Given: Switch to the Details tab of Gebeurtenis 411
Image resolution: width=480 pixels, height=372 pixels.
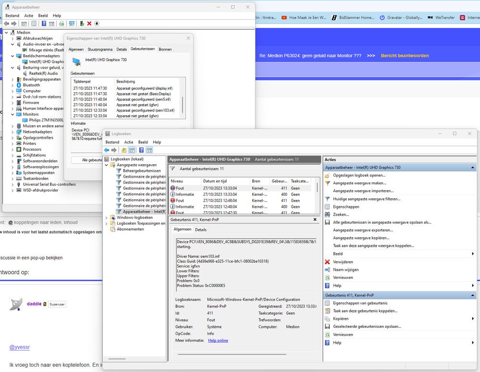Looking at the screenshot, I should point(200,229).
